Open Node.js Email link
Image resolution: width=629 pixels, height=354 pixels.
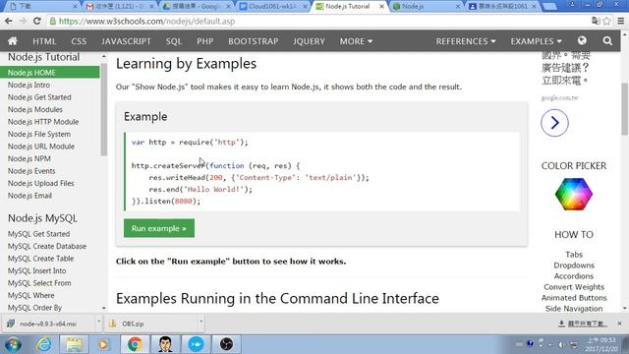29,196
